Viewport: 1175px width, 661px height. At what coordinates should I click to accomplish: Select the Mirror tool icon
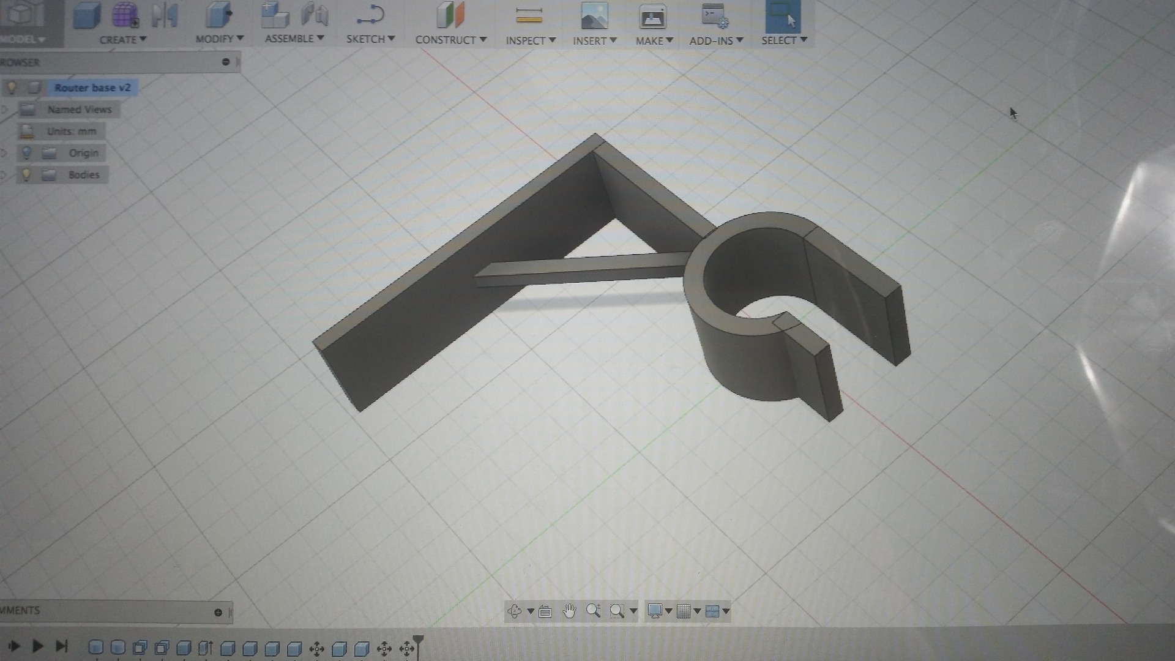point(165,15)
